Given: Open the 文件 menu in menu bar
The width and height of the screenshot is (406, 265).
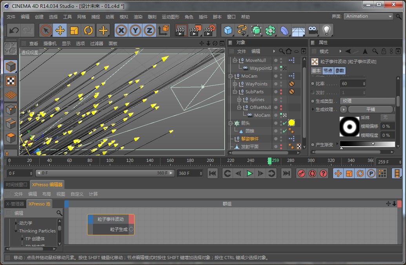Looking at the screenshot, I should [x=11, y=17].
